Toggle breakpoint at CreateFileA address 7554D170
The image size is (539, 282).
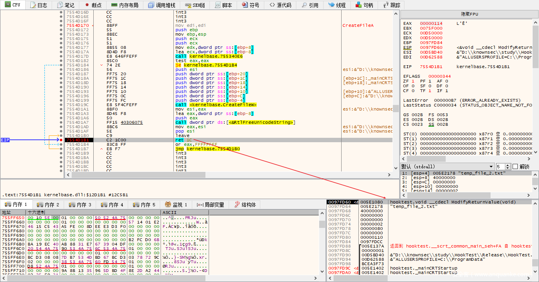(x=61, y=26)
